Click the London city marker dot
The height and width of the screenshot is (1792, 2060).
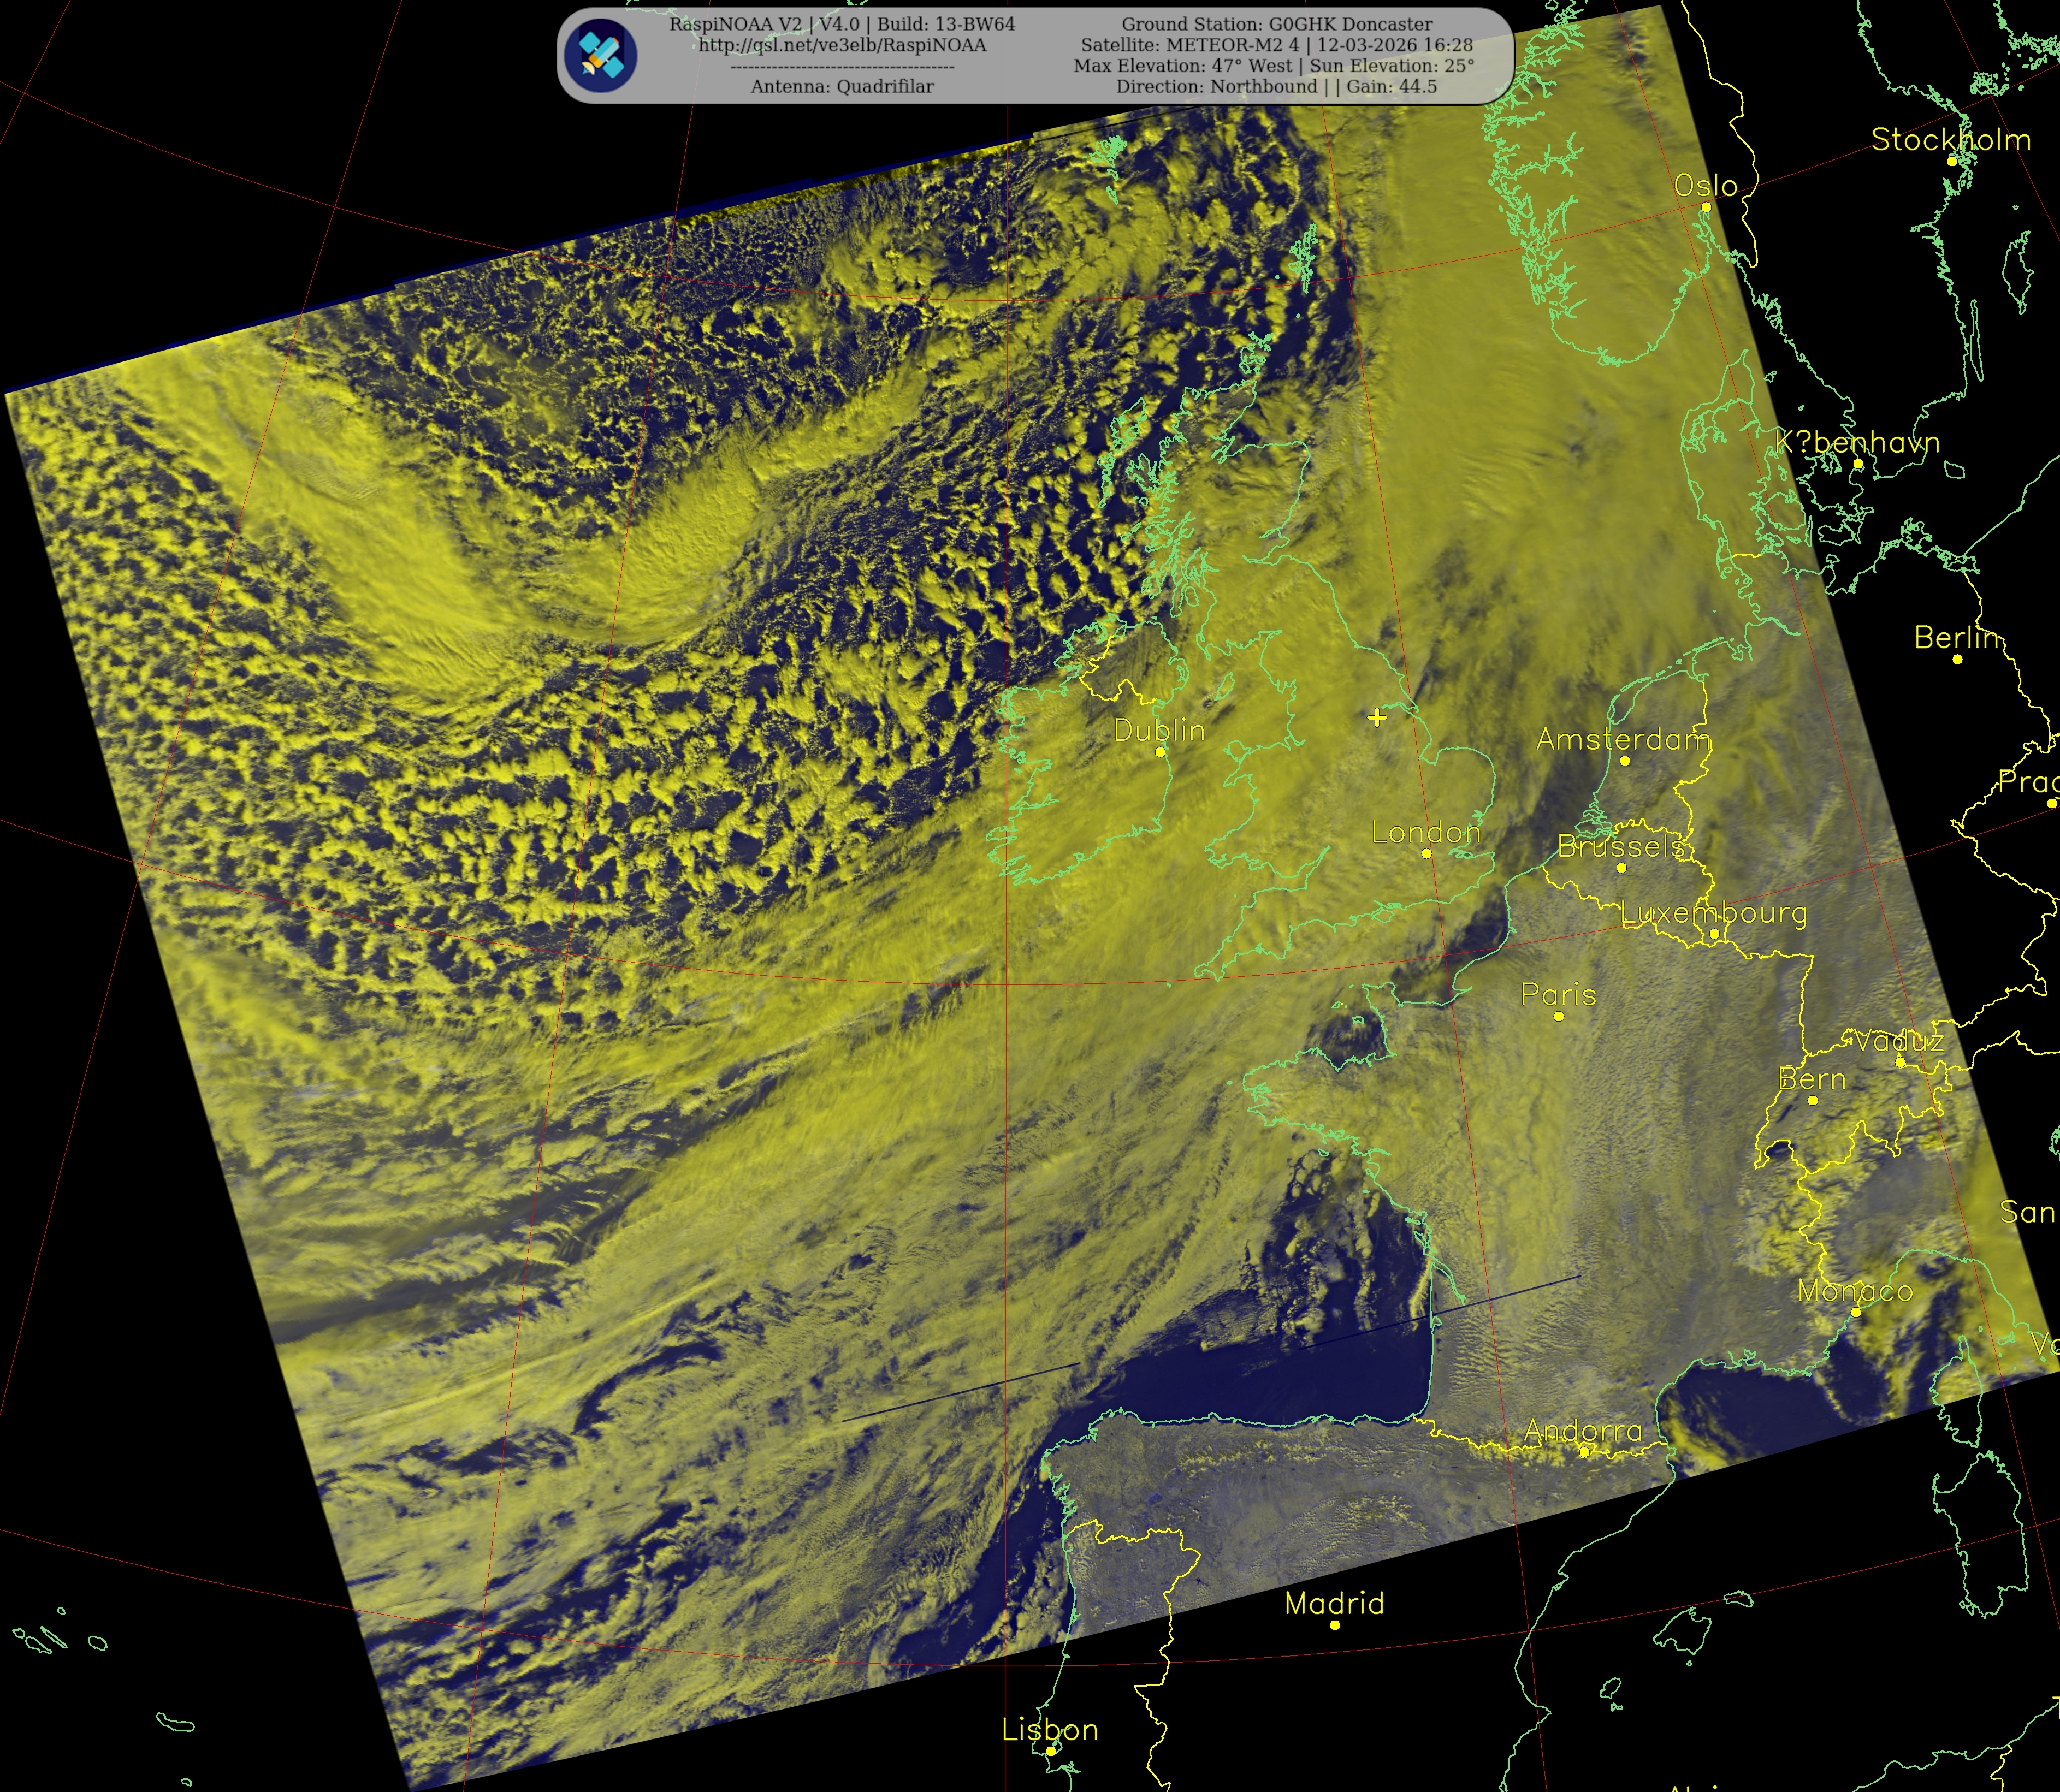coord(1426,853)
